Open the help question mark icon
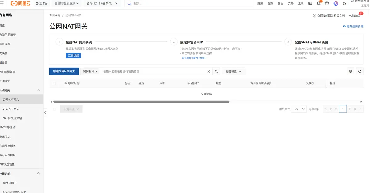The height and width of the screenshot is (193, 370). click(x=327, y=3)
